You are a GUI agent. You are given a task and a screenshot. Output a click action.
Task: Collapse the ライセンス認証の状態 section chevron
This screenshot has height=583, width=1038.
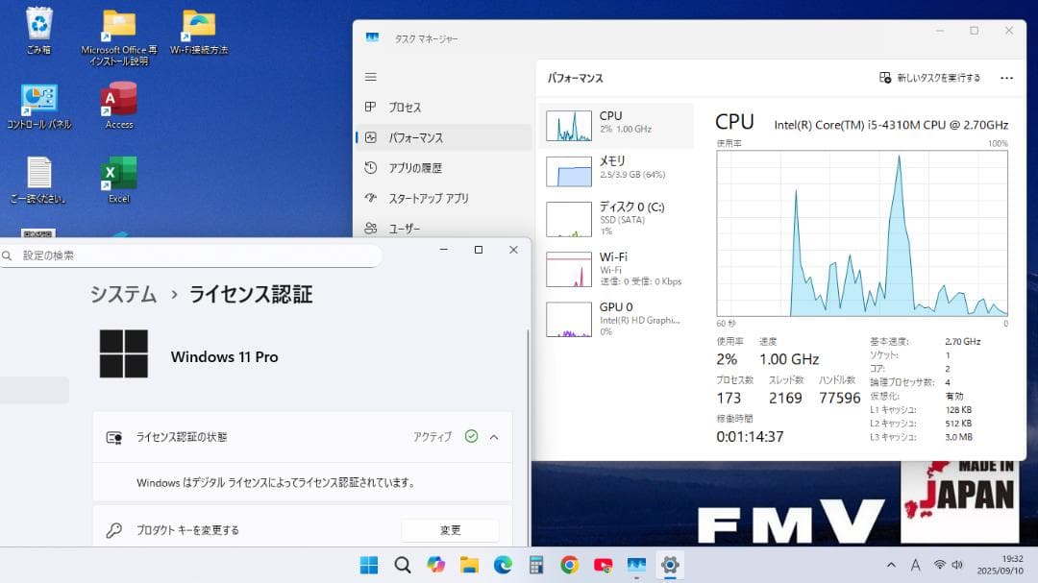tap(494, 437)
